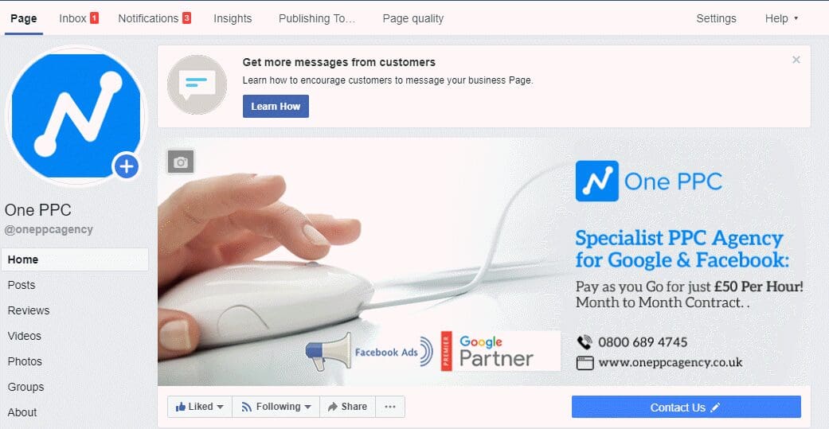Click the Inbox red notification badge
This screenshot has height=429, width=829.
[94, 18]
